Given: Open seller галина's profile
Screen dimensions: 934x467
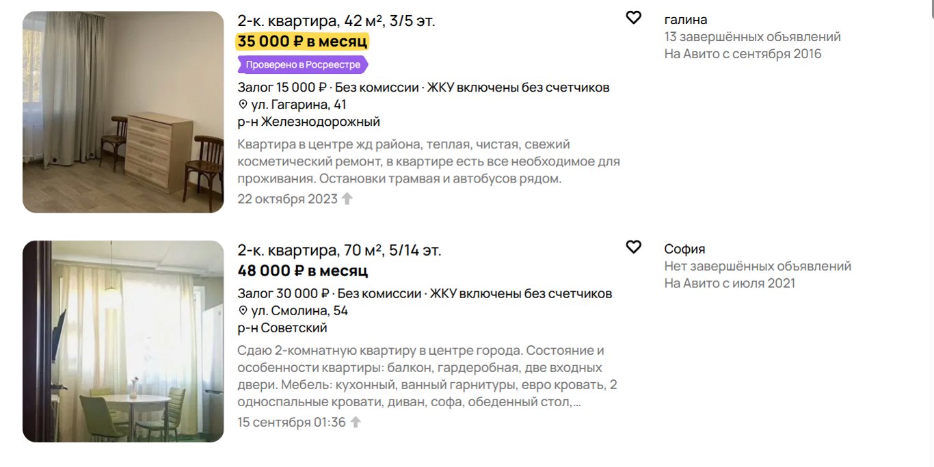Looking at the screenshot, I should click(685, 20).
